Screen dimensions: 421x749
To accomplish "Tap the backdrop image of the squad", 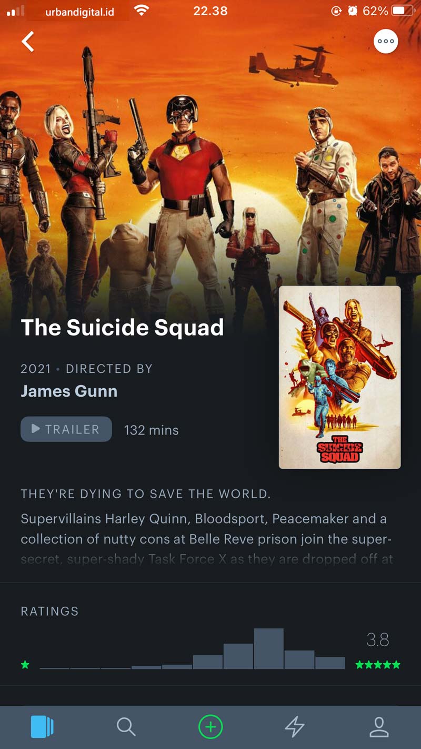I will tap(210, 158).
